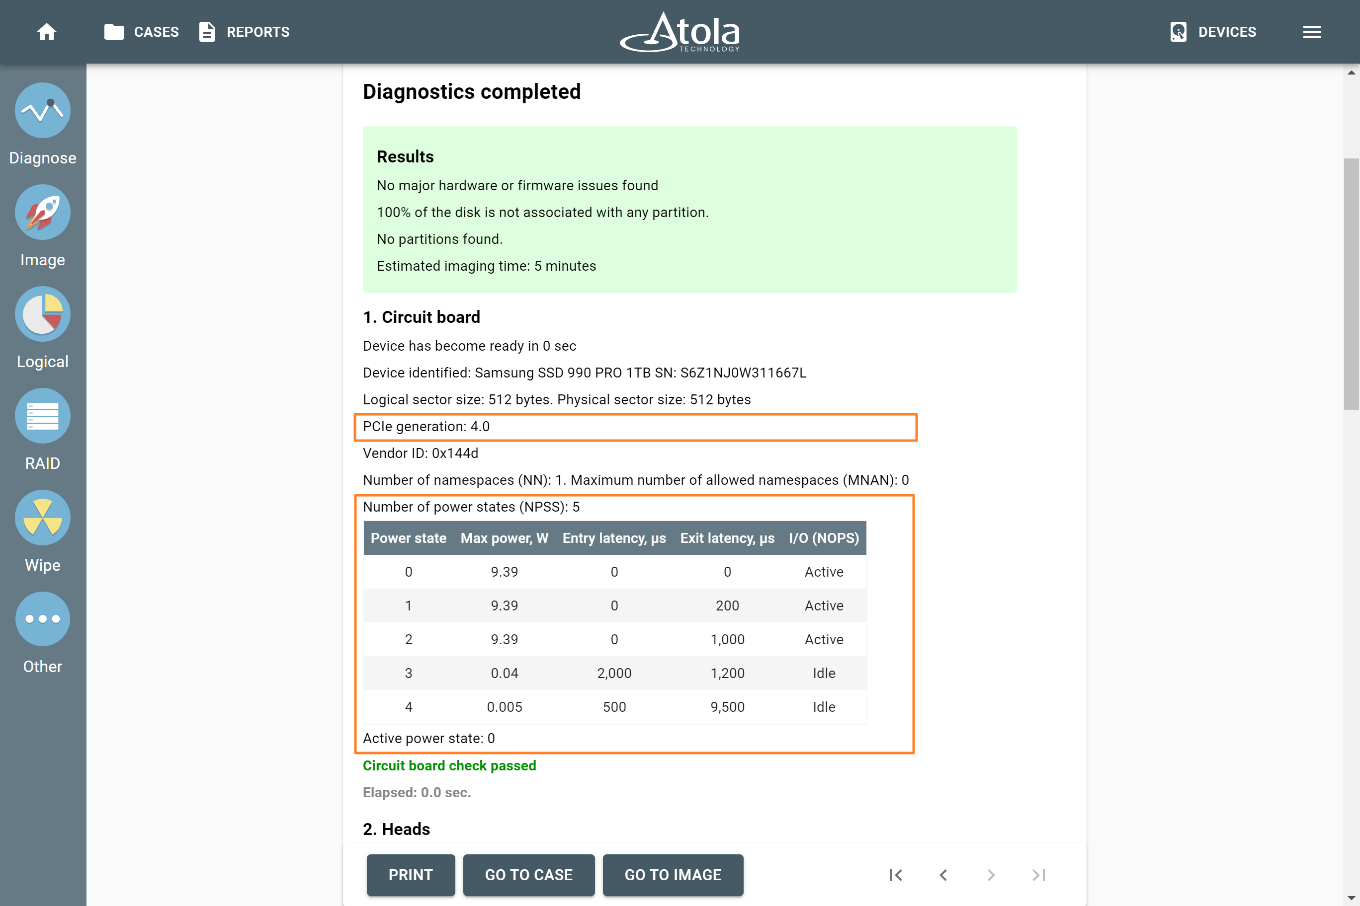Click the Atola Technology logo

pos(680,32)
